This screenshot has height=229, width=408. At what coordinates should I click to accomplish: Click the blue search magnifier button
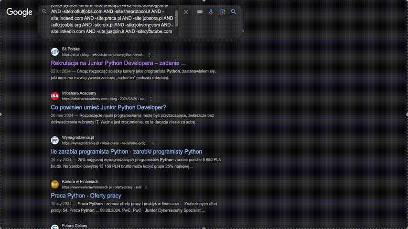234,12
